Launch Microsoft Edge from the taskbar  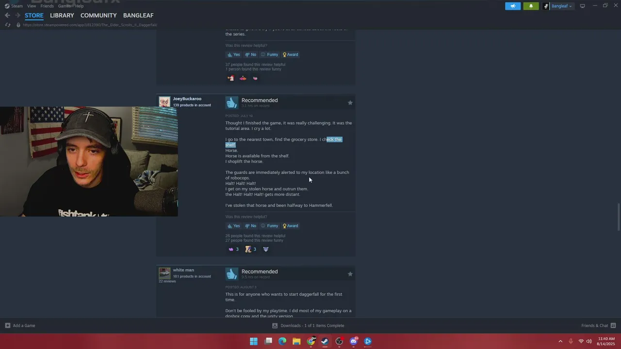coord(282,341)
